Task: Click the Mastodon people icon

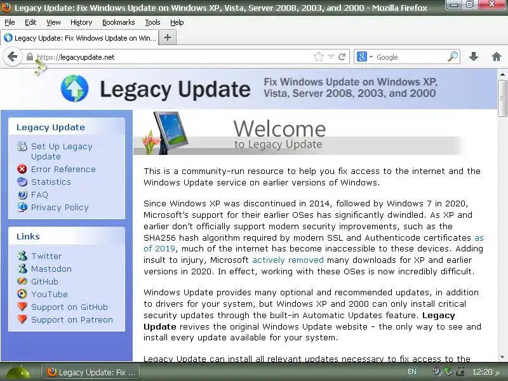Action: 22,269
